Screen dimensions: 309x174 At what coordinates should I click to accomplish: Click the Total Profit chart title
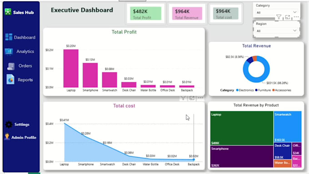[x=124, y=32]
